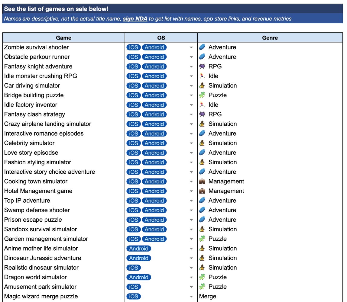
Task: Click Simulation icon for Crazy airplane landing simulator
Action: point(202,124)
